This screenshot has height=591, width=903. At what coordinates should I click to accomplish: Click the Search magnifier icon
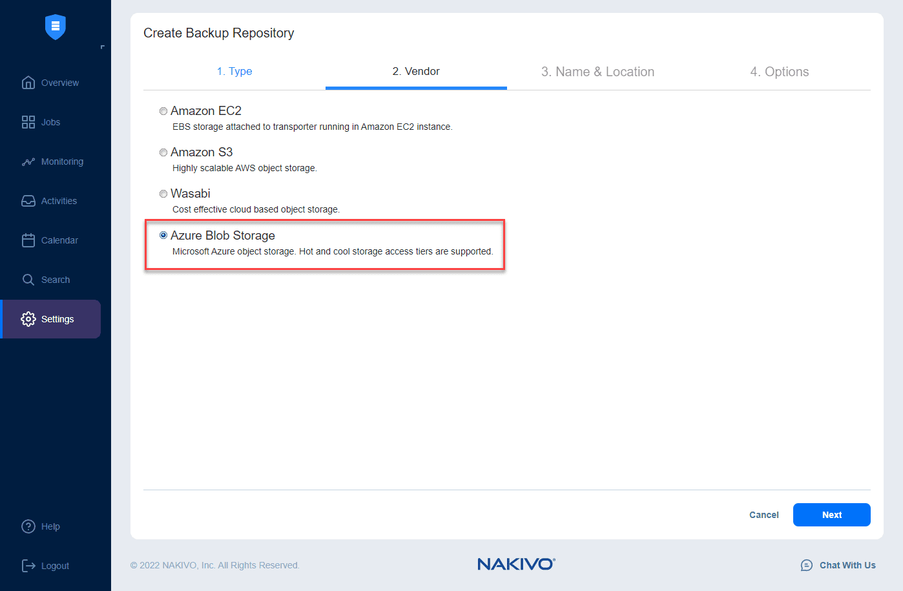(x=28, y=280)
